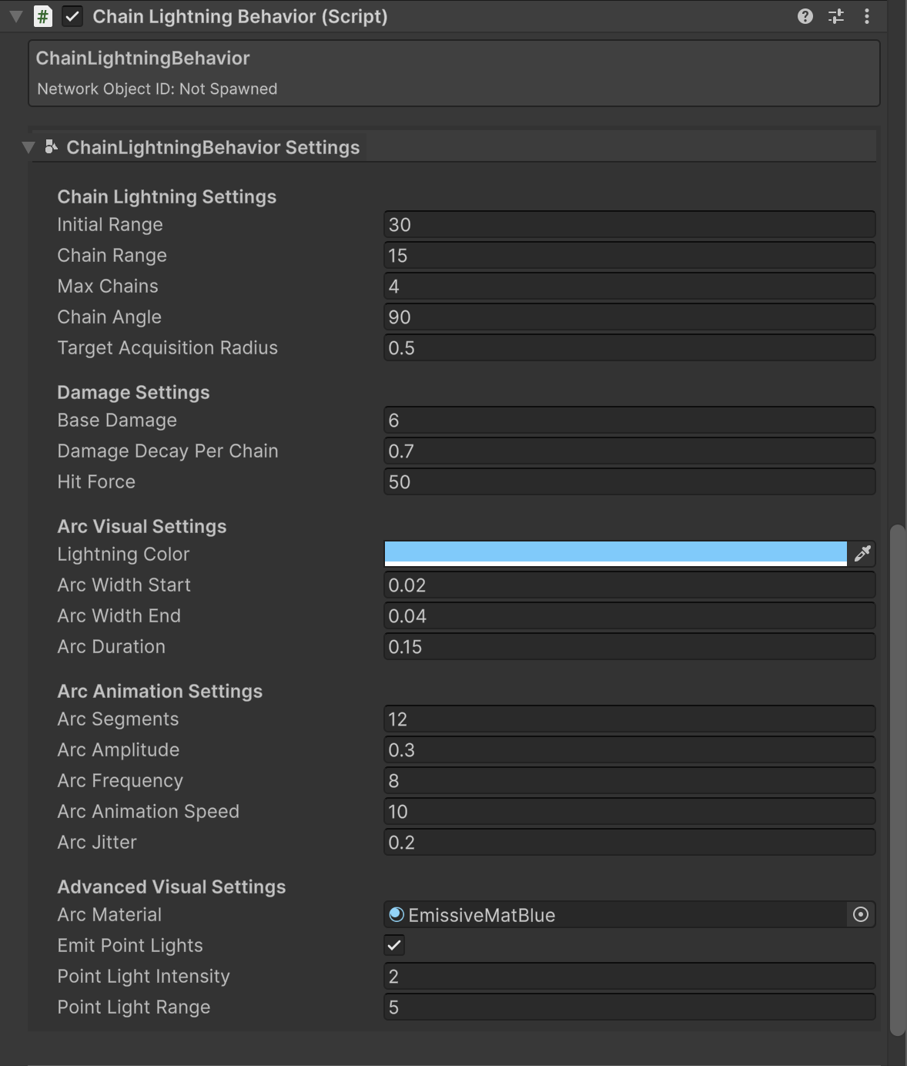Select the Arc Duration value
Viewport: 907px width, 1066px height.
tap(628, 646)
